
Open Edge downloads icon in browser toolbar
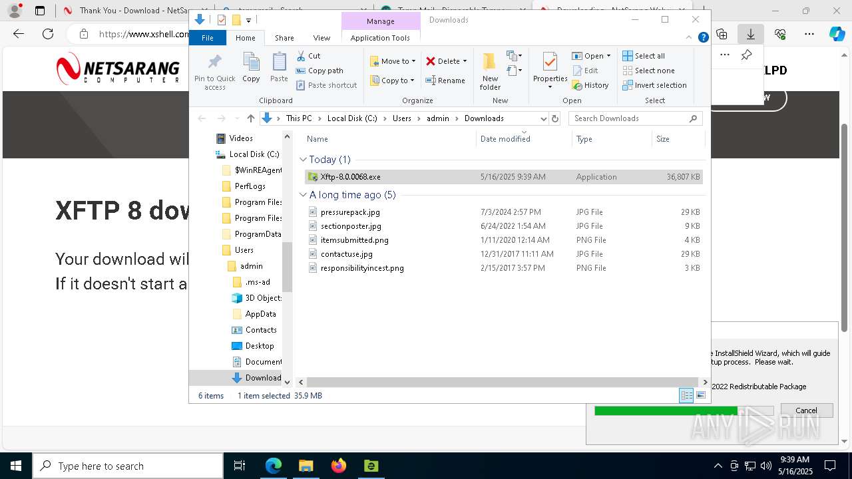(x=750, y=34)
